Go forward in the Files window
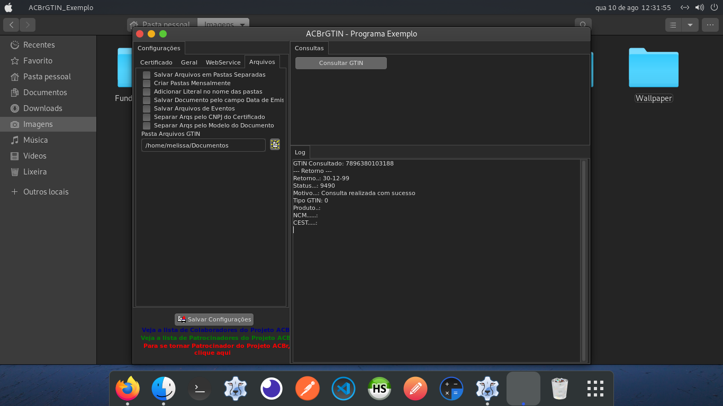This screenshot has height=406, width=723. coord(28,25)
